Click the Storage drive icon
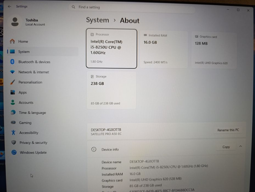The width and height of the screenshot is (255, 192). tap(92, 76)
